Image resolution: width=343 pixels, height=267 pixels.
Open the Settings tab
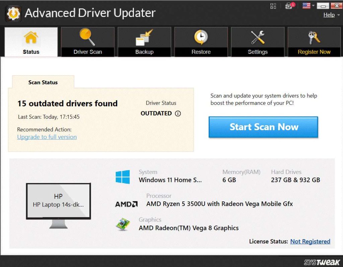(258, 42)
